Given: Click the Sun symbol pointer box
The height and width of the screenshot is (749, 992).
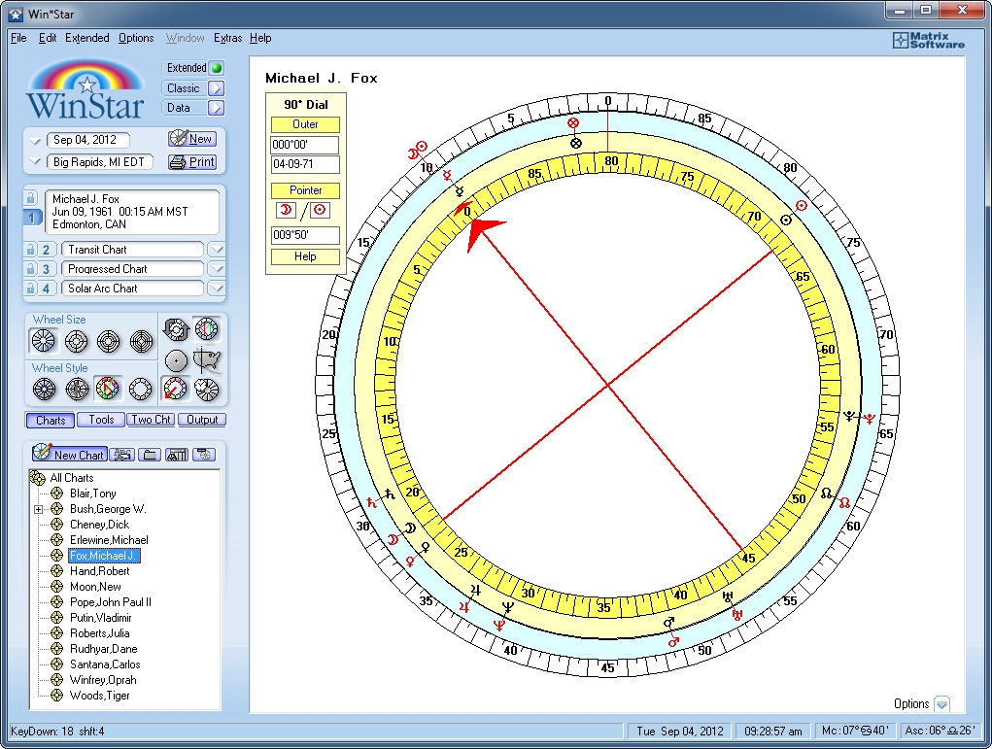Looking at the screenshot, I should click(320, 210).
